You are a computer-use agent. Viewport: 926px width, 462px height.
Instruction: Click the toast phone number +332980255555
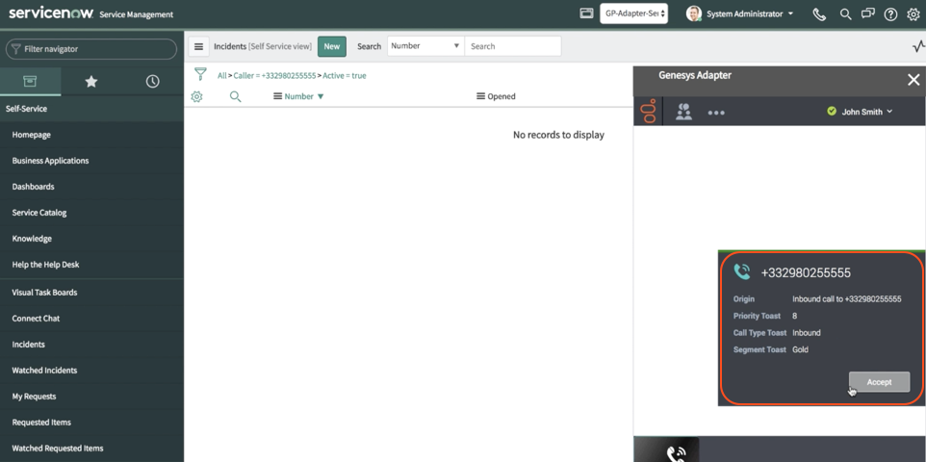click(x=806, y=273)
